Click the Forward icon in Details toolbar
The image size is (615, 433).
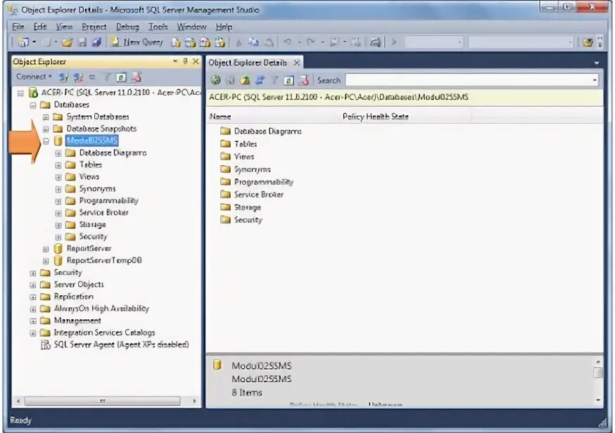click(231, 80)
